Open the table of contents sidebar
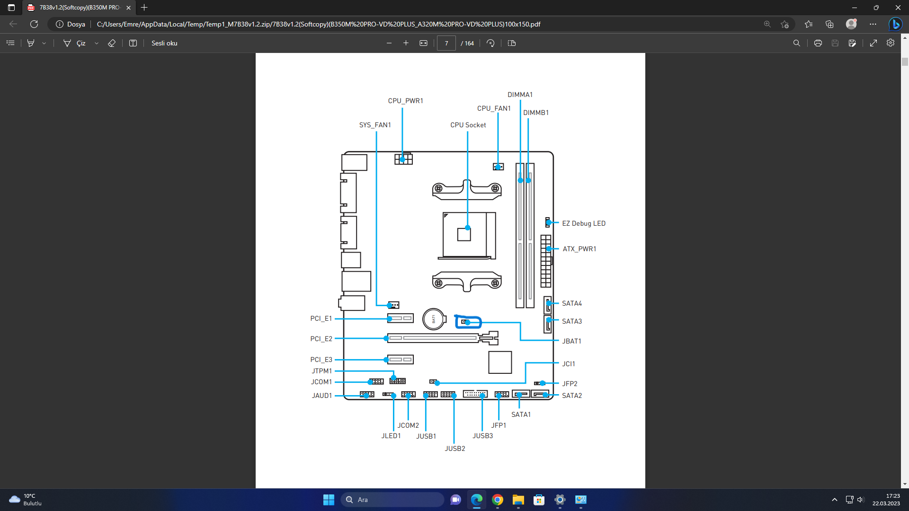 point(10,43)
